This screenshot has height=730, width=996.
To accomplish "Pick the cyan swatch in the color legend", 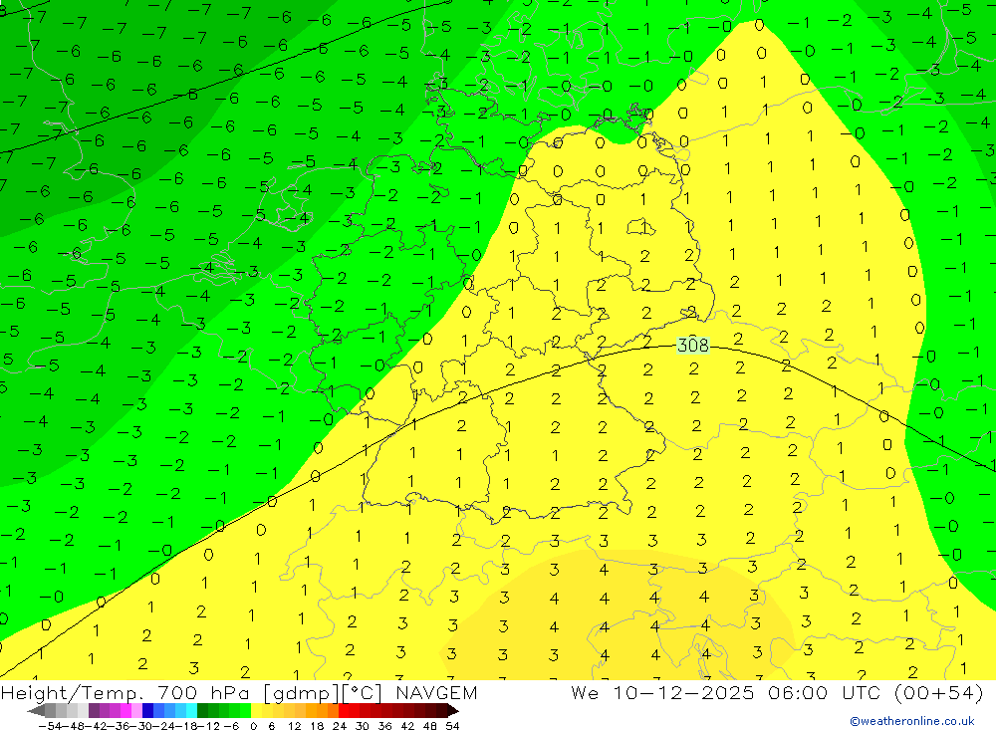I will click(x=192, y=710).
